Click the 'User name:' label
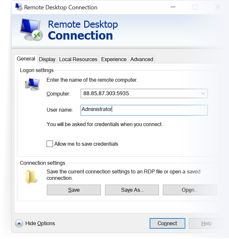The image size is (229, 239). coord(60,110)
